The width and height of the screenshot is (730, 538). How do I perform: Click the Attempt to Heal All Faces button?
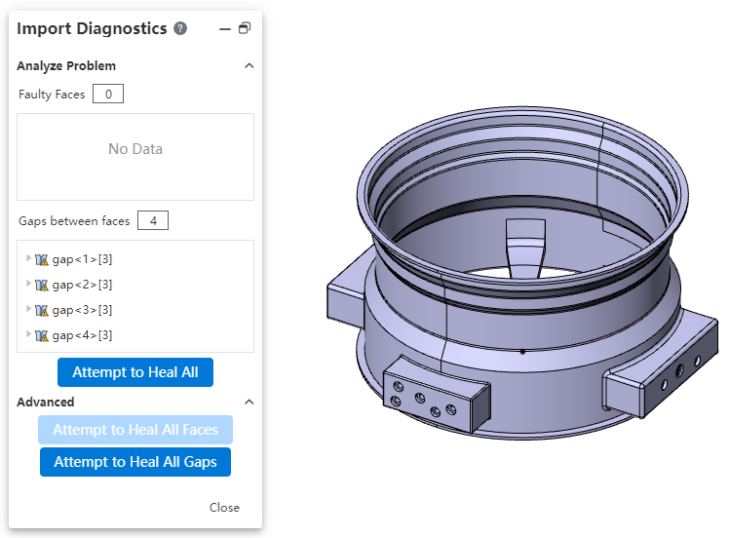pyautogui.click(x=135, y=430)
